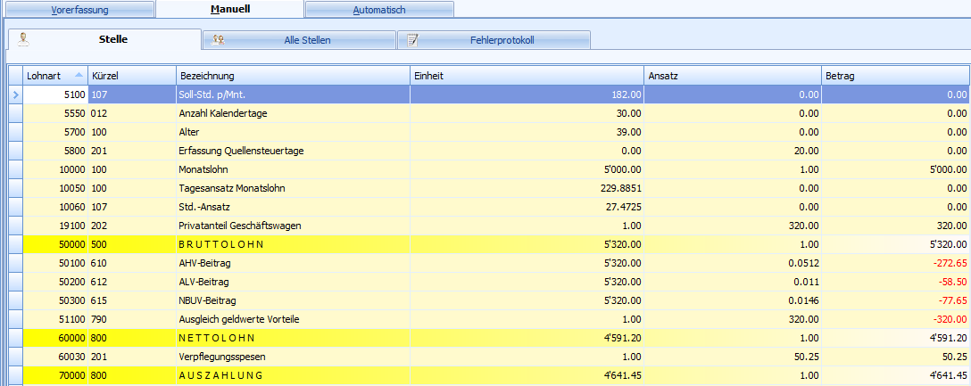This screenshot has height=386, width=971.
Task: Click the Betrag column header
Action: (894, 76)
